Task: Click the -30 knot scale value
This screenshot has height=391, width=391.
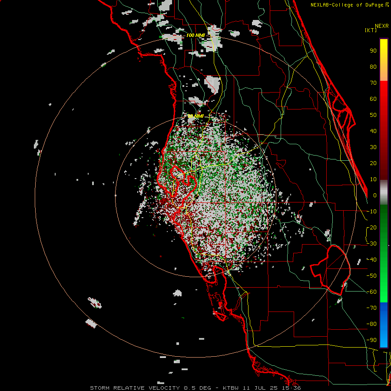Action: (x=371, y=244)
